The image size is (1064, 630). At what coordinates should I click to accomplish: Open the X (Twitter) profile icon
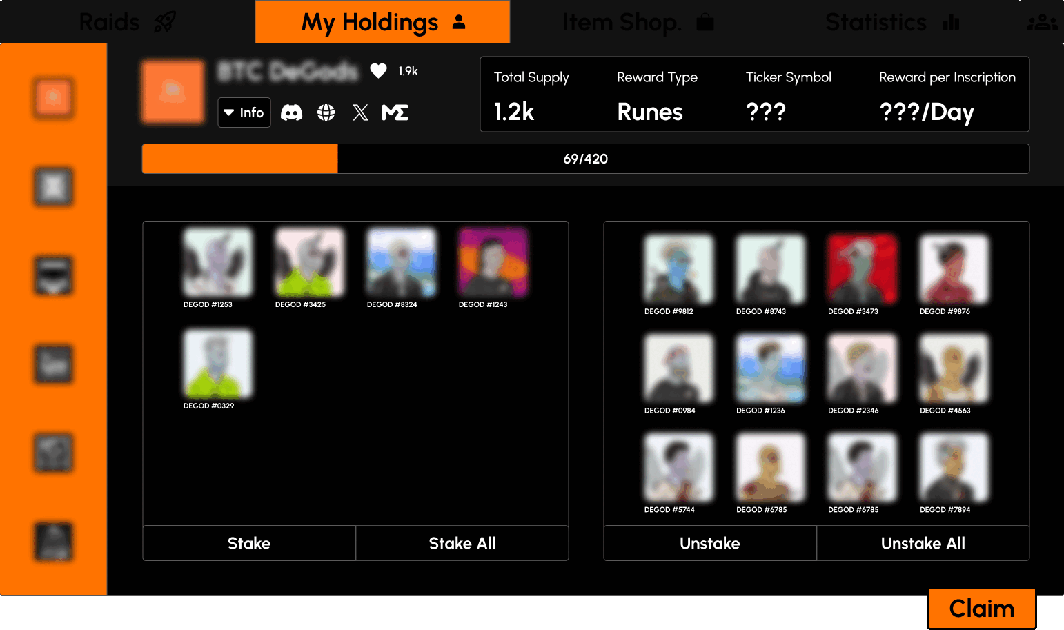(360, 112)
